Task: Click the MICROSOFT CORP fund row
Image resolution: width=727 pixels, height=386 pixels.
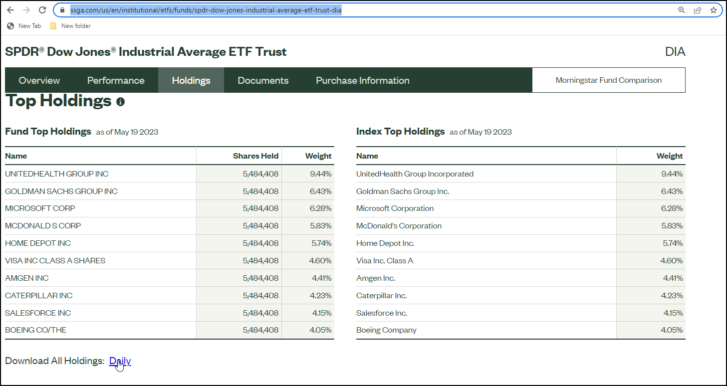Action: [170, 208]
